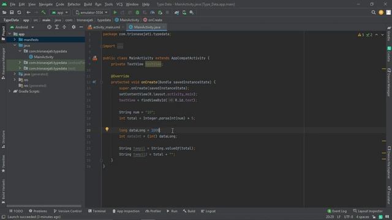The height and width of the screenshot is (220, 392).
Task: Open the File menu
Action: click(12, 4)
